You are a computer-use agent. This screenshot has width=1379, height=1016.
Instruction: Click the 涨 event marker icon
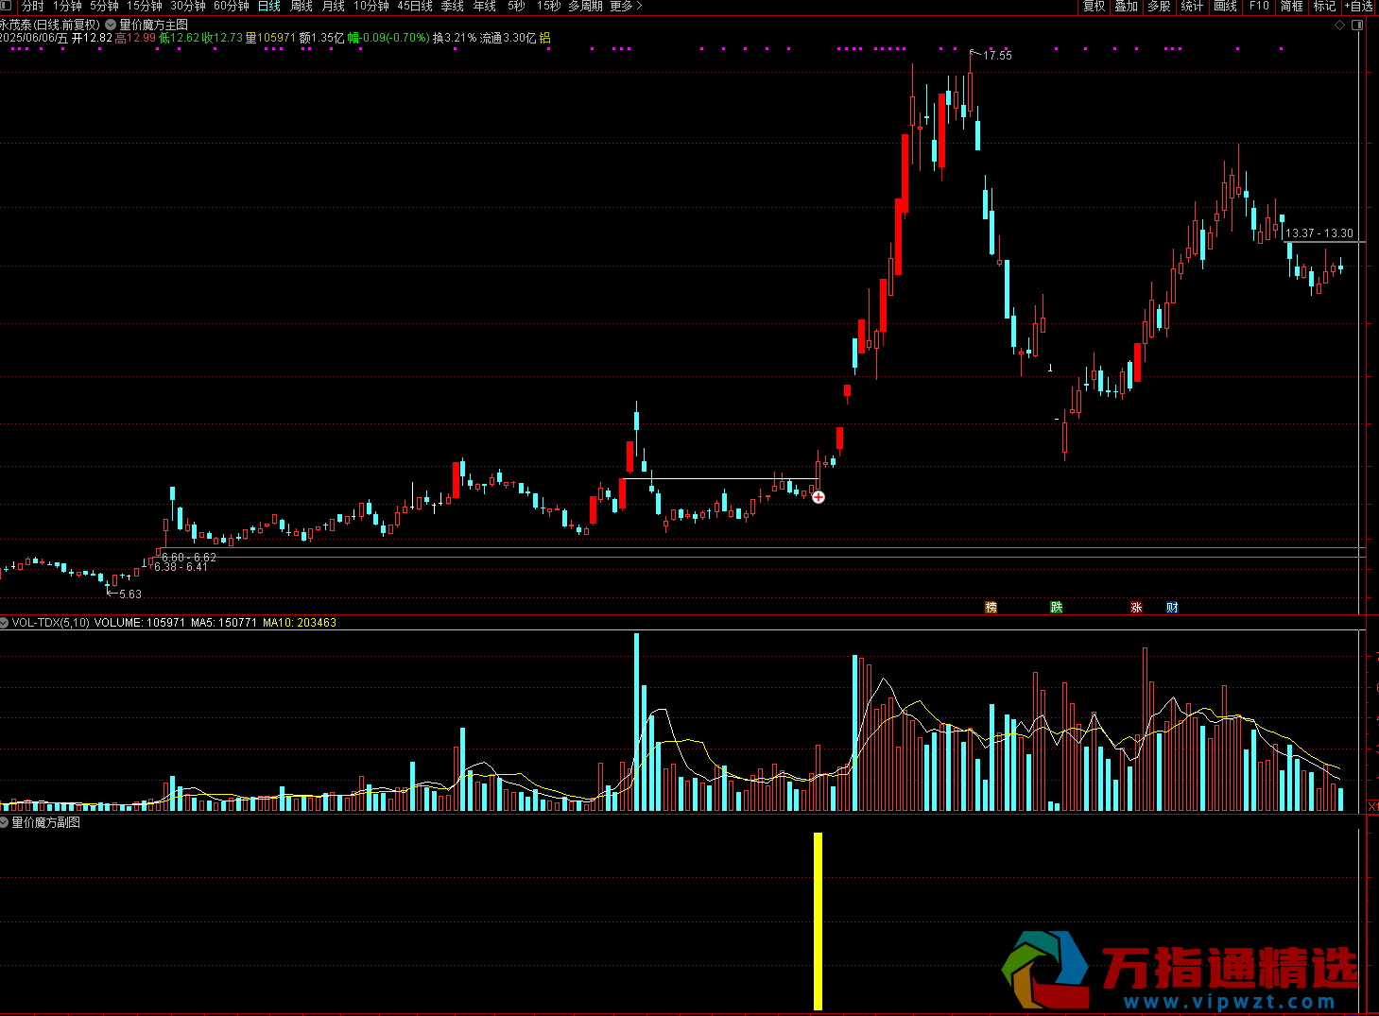pos(1137,608)
